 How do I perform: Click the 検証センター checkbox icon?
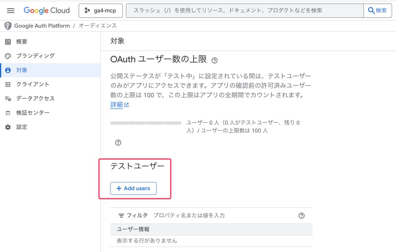tap(8, 113)
